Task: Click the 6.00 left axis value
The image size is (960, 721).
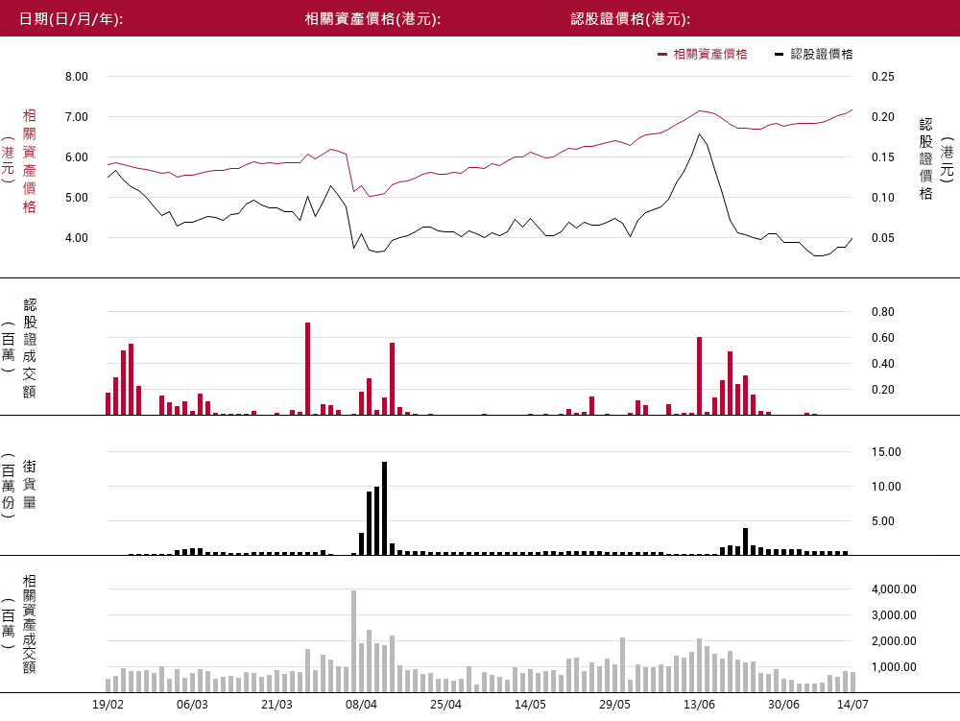Action: 77,157
